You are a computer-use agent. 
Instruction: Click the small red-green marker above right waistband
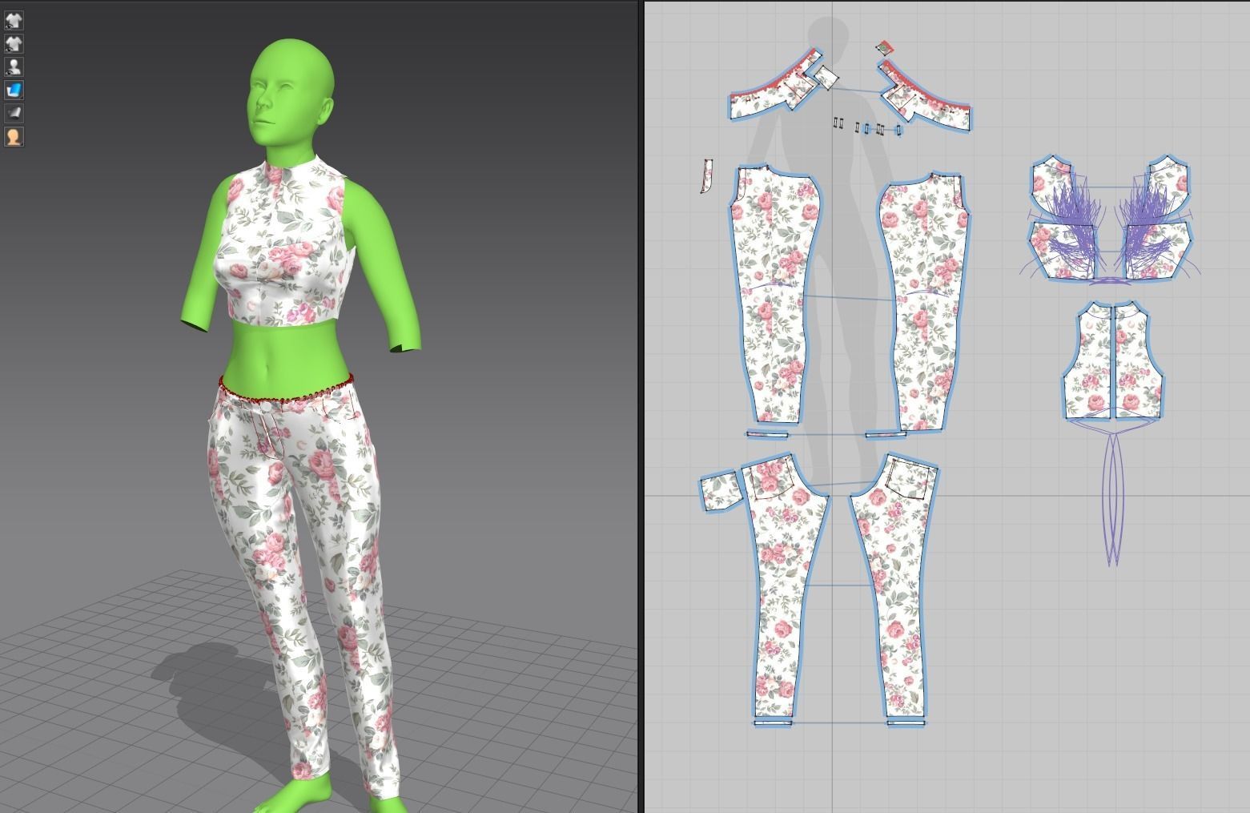(x=884, y=49)
